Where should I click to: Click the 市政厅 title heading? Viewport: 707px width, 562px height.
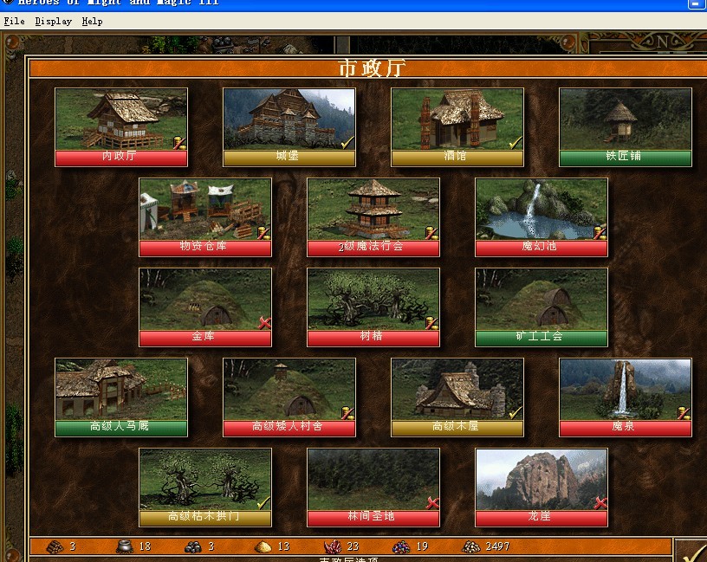point(372,68)
